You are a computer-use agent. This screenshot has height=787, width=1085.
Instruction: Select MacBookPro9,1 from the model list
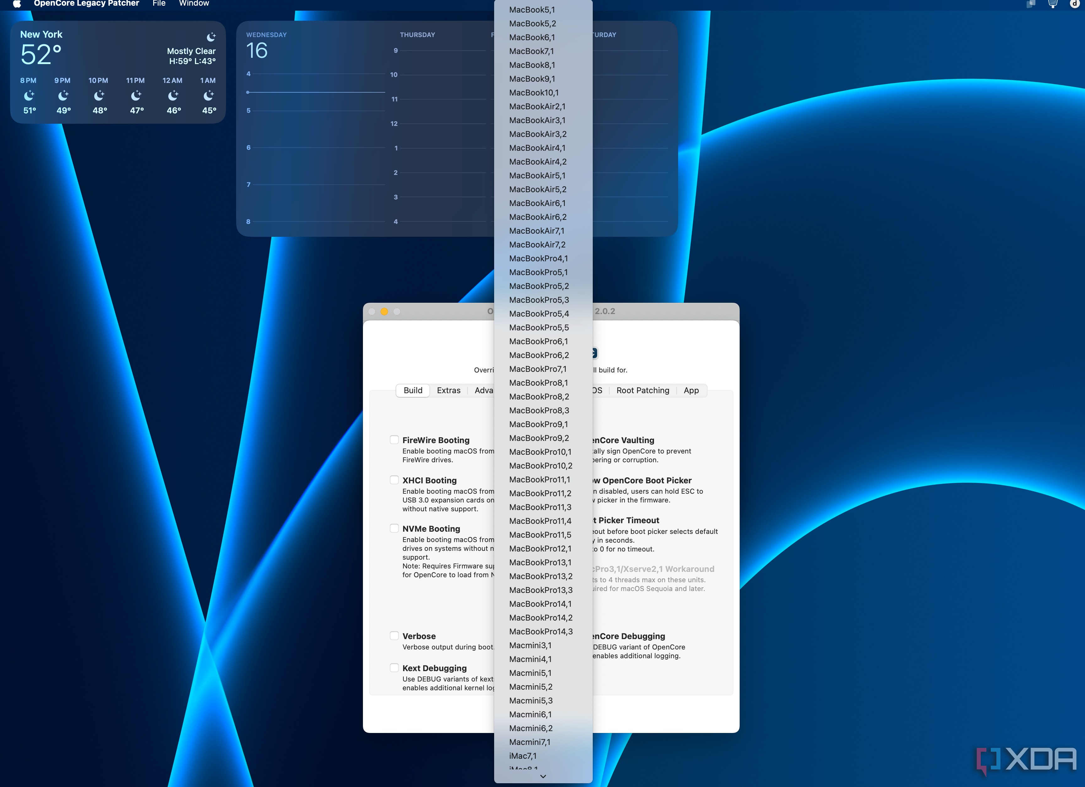tap(543, 424)
